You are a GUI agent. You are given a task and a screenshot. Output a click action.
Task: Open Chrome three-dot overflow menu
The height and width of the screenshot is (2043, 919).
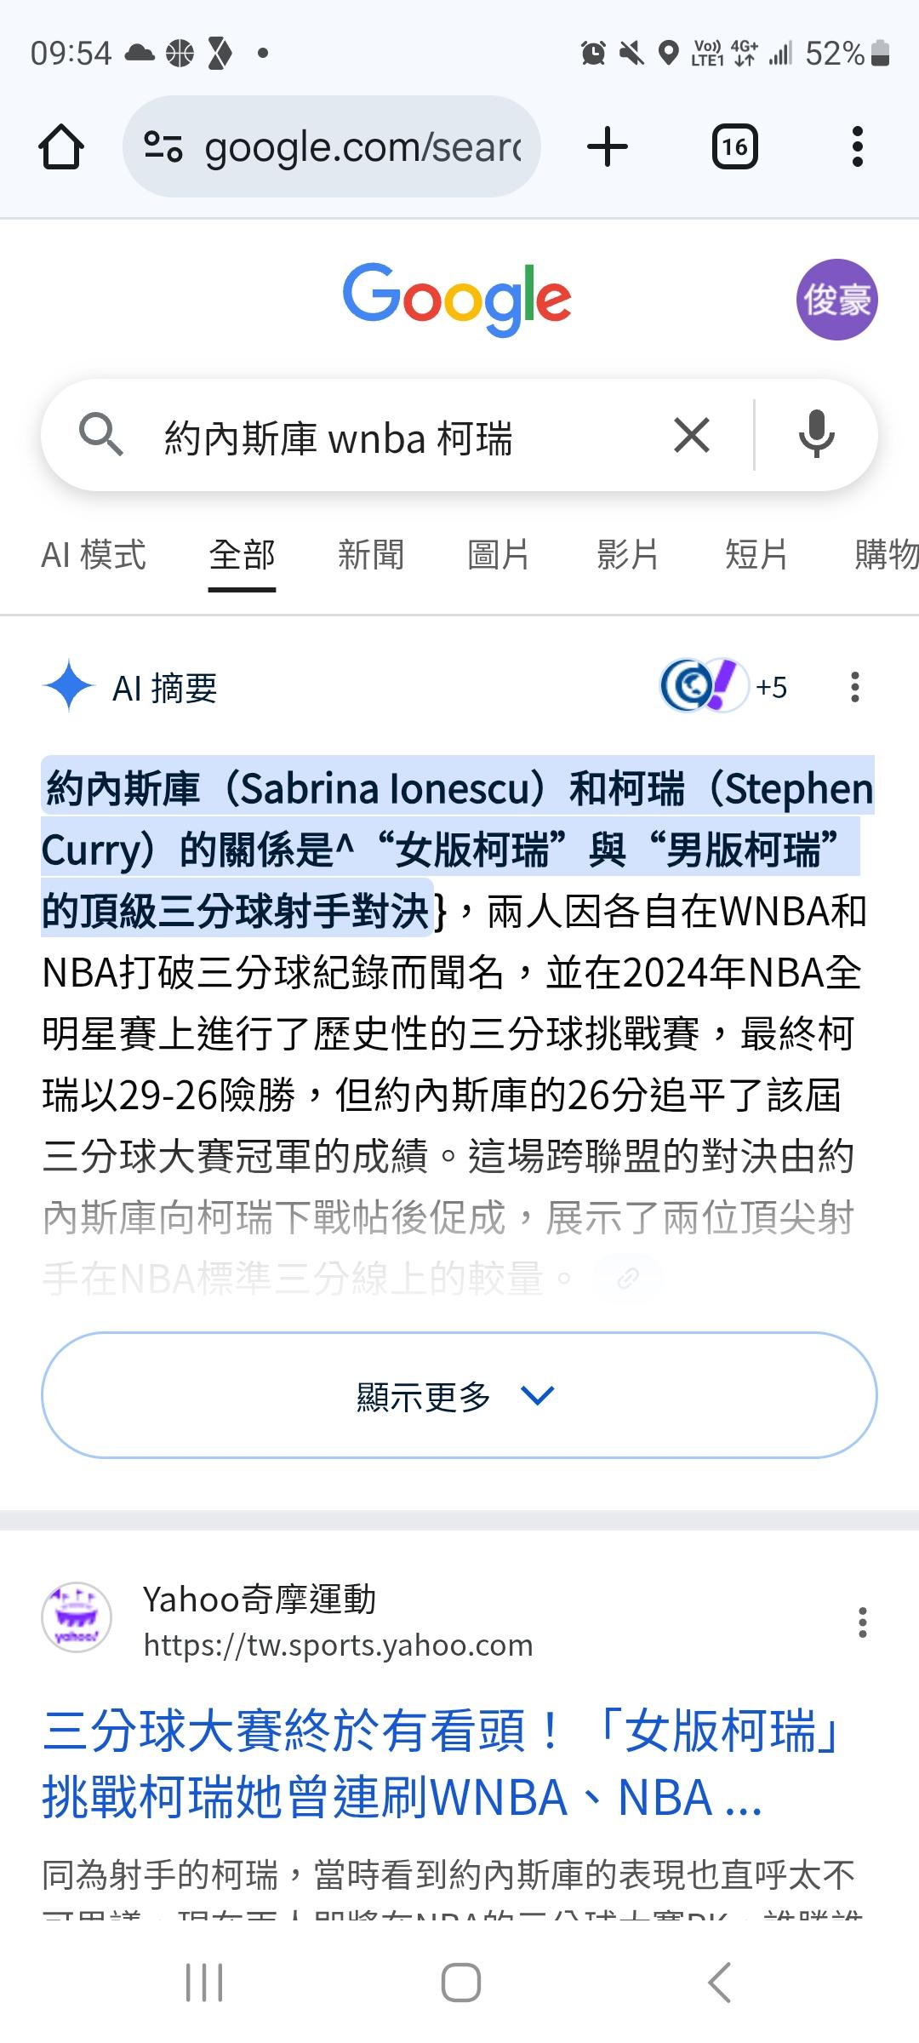[x=857, y=146]
